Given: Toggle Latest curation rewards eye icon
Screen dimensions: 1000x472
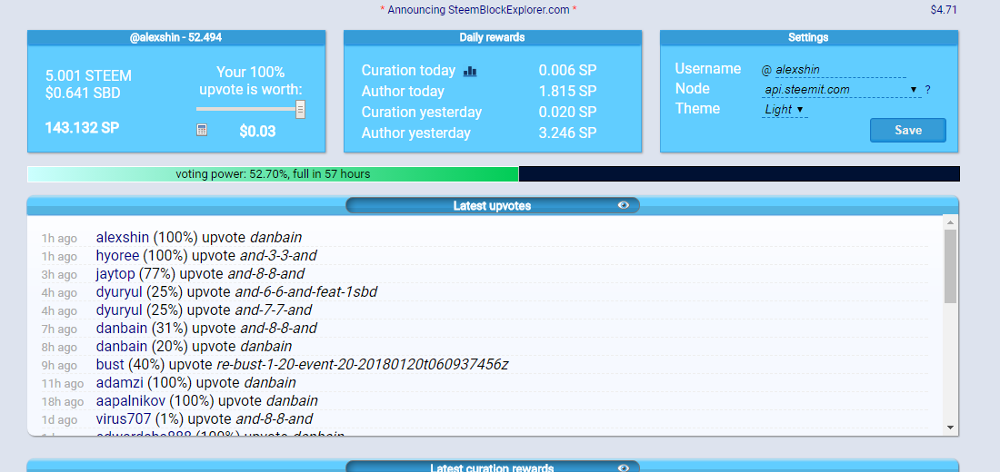Looking at the screenshot, I should pos(624,468).
